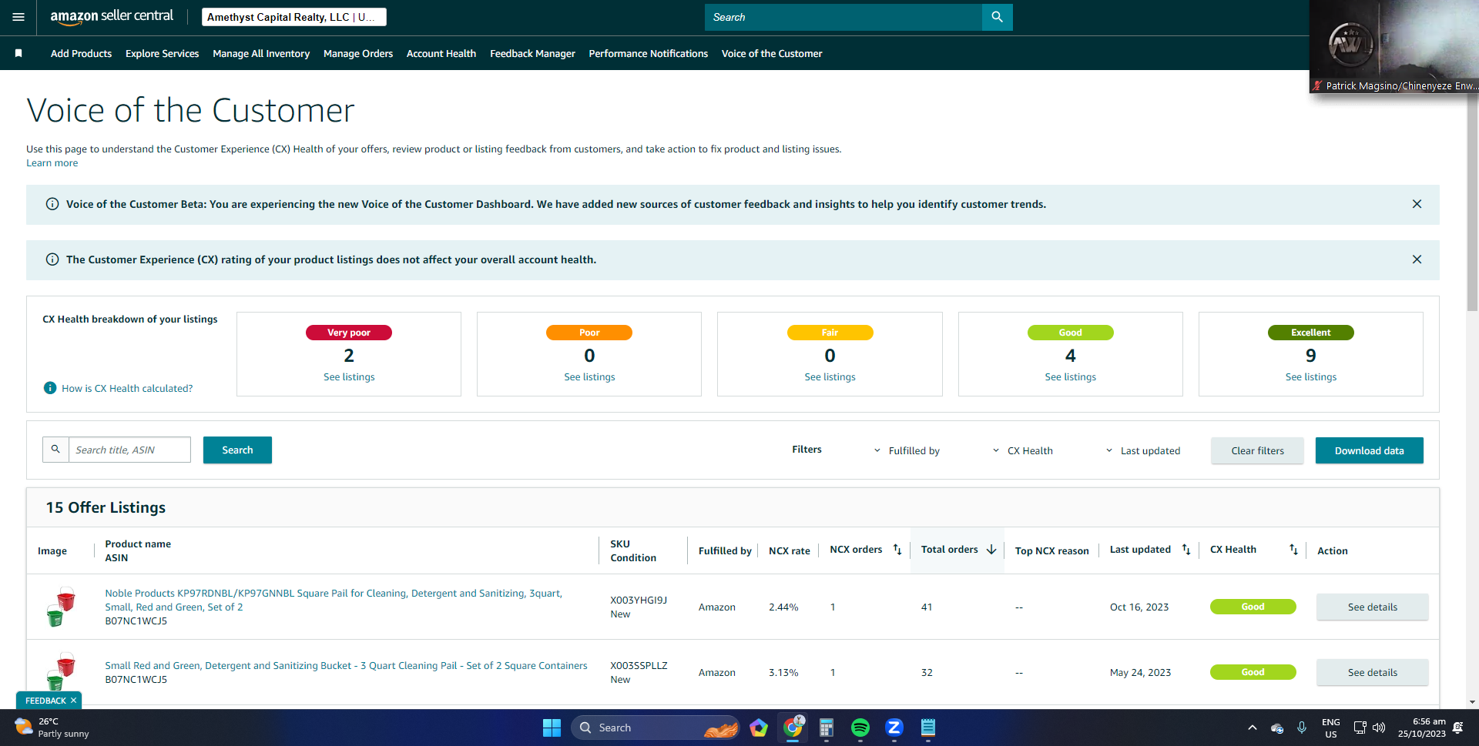Open volume control in system tray
The width and height of the screenshot is (1479, 746).
[1379, 728]
